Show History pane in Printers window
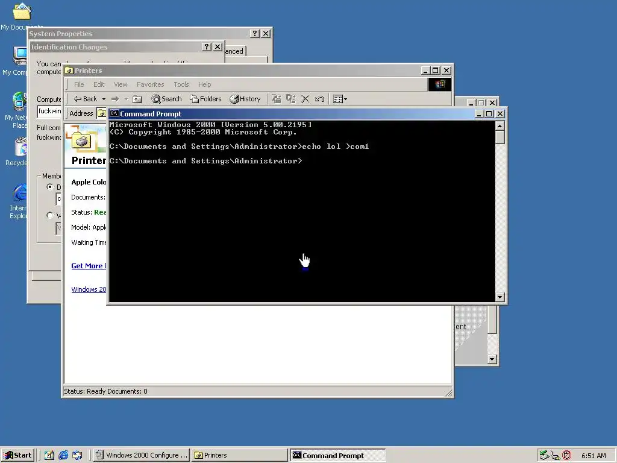The height and width of the screenshot is (463, 617). pyautogui.click(x=245, y=99)
